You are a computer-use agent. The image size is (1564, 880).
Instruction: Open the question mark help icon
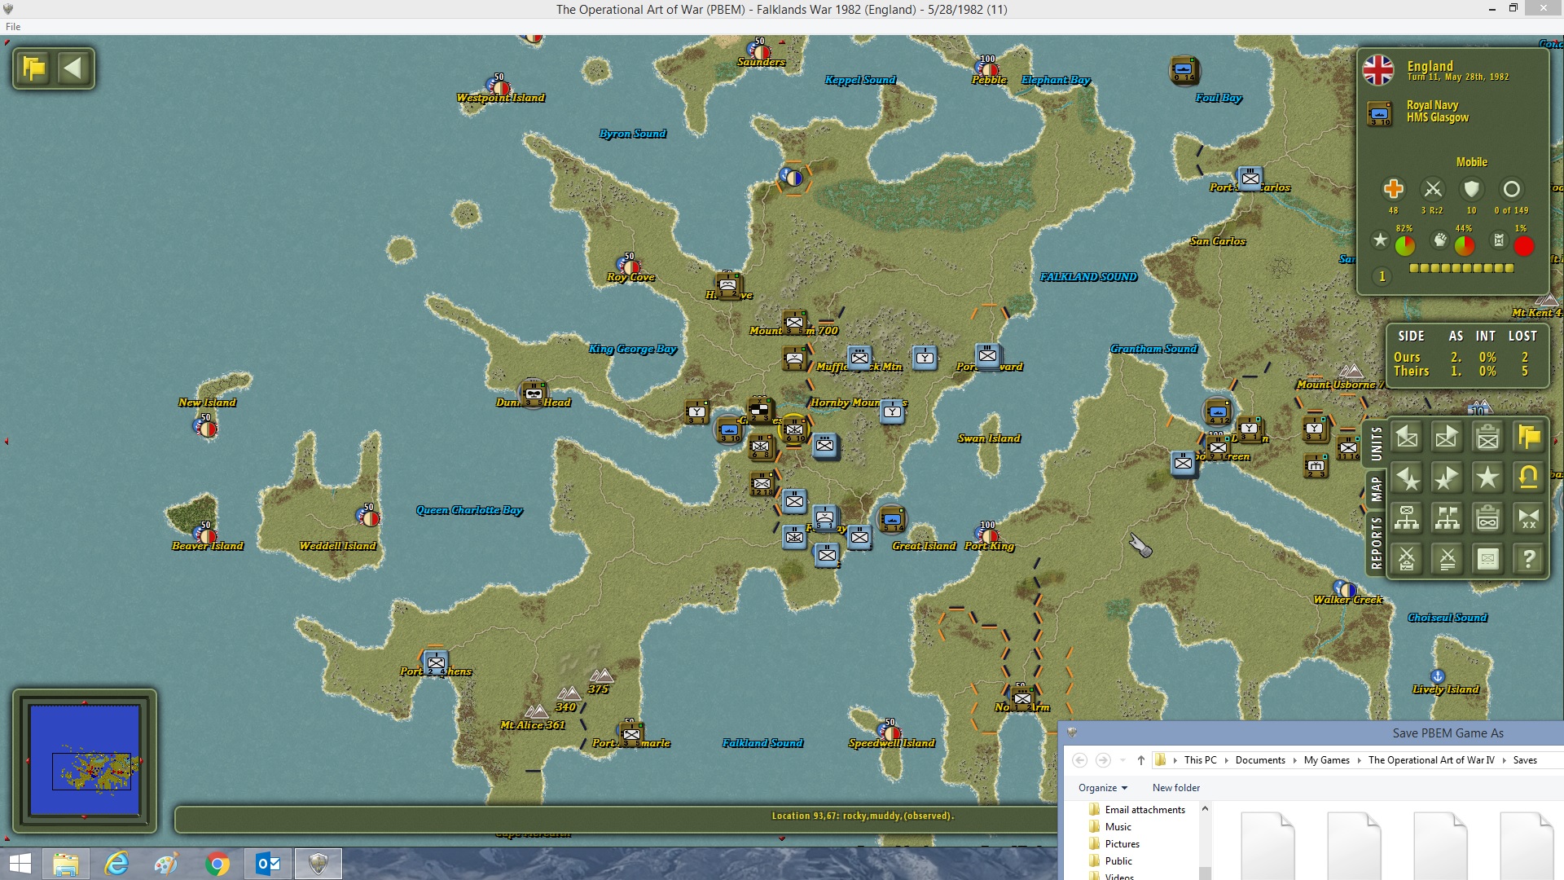coord(1528,559)
